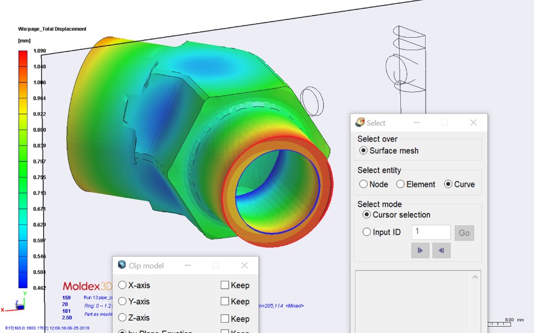Click the scroll up arrow in selection list
Screen dimensions: 534x333
pyautogui.click(x=475, y=277)
